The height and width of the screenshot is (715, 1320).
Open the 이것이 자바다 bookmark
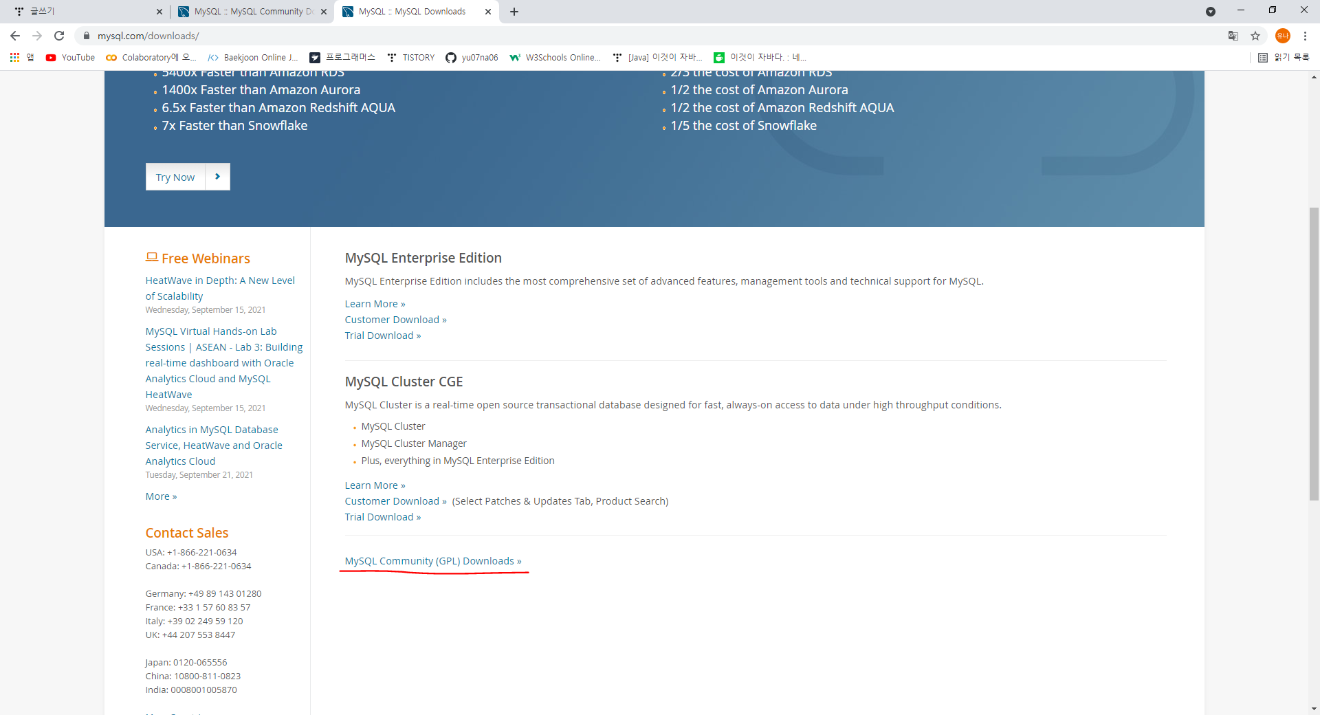[760, 58]
